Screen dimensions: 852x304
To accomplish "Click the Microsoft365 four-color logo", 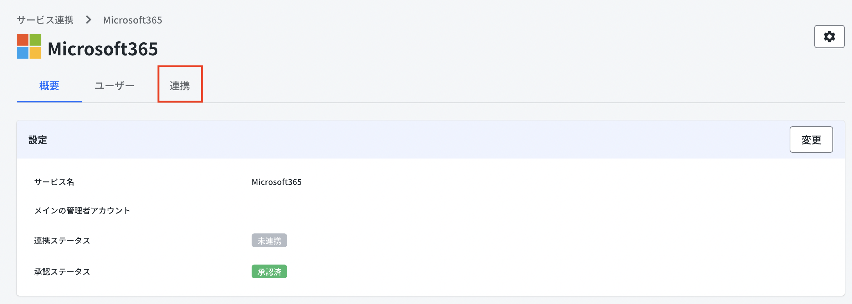I will [x=29, y=46].
